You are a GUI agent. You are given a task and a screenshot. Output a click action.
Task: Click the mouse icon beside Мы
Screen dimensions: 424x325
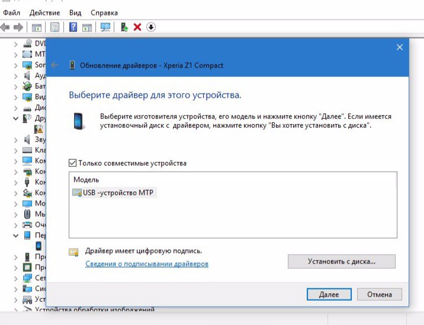point(27,214)
